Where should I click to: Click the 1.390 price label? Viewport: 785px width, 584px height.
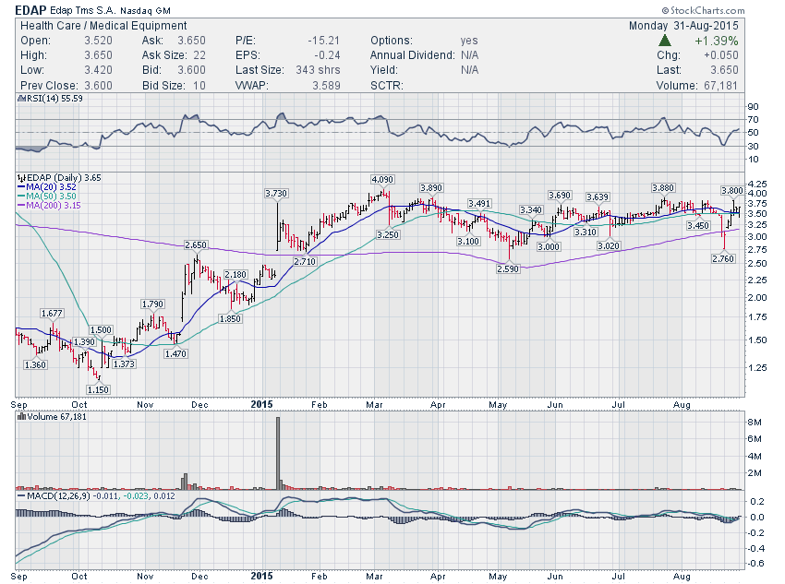tap(84, 342)
